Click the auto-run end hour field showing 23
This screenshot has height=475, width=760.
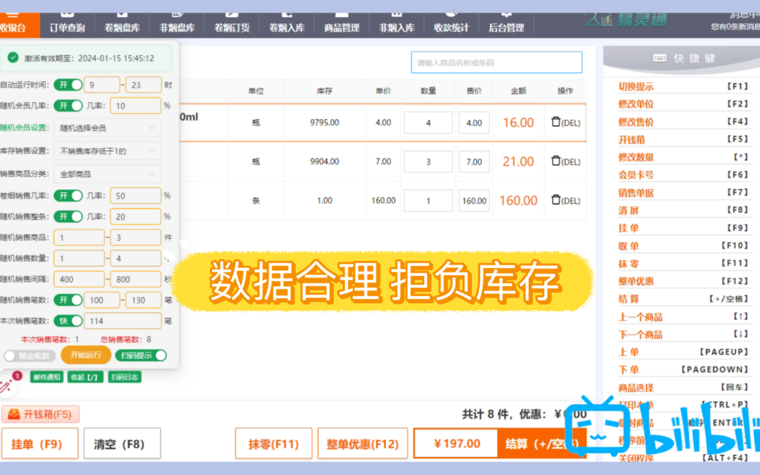tap(143, 85)
